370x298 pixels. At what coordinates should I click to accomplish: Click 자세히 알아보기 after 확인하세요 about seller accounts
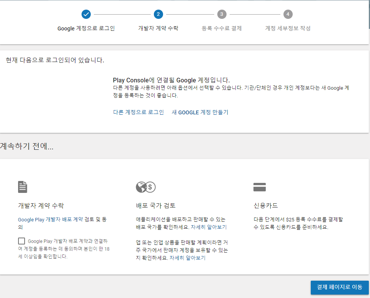coord(187,258)
